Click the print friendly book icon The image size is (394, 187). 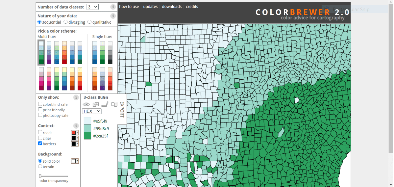point(114,104)
